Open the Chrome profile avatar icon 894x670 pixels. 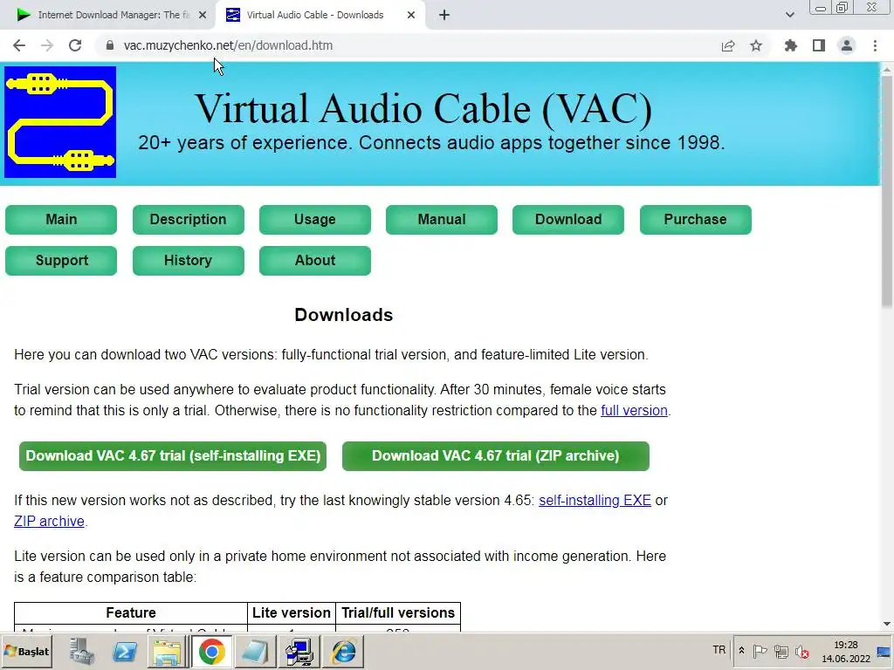tap(847, 45)
